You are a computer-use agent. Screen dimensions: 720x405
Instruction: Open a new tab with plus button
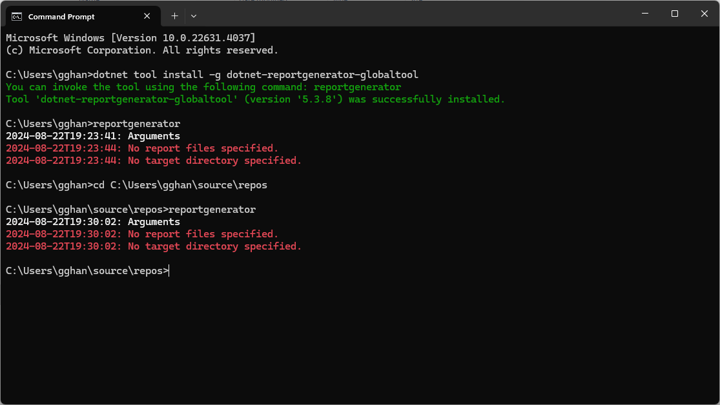coord(174,15)
